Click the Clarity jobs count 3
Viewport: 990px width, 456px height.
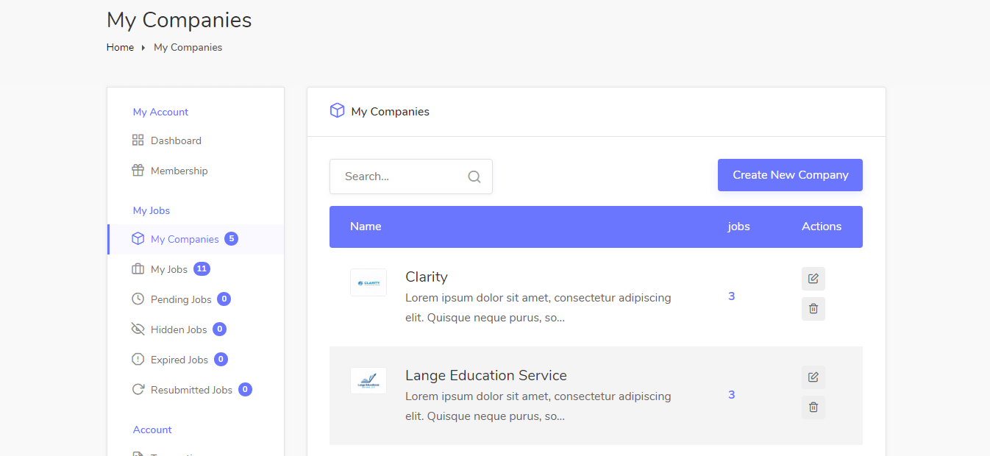(x=731, y=296)
